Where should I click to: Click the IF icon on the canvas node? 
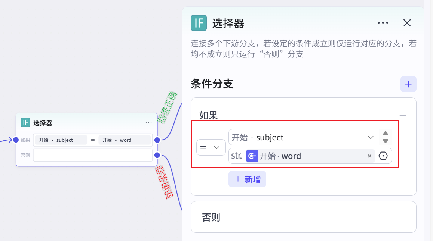[x=25, y=122]
